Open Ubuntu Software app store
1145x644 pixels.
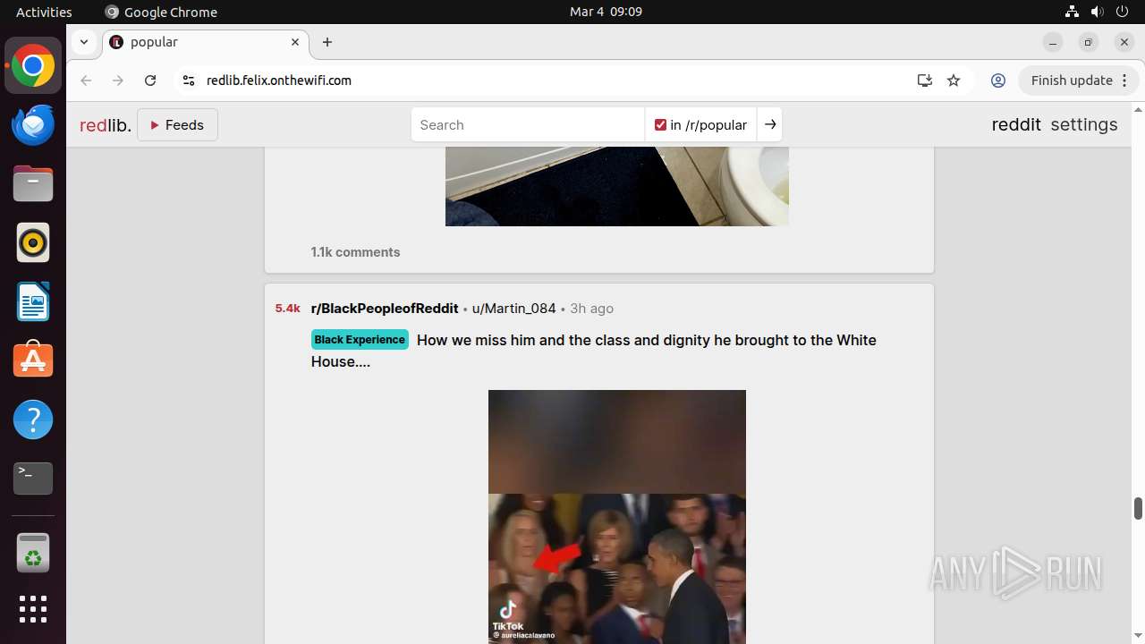coord(33,360)
